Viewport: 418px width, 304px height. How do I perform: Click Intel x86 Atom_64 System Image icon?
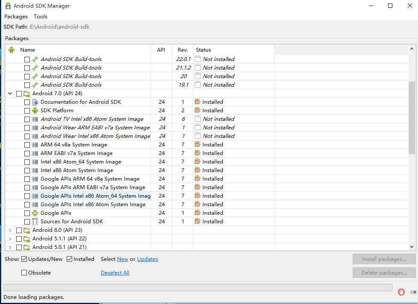[35, 162]
